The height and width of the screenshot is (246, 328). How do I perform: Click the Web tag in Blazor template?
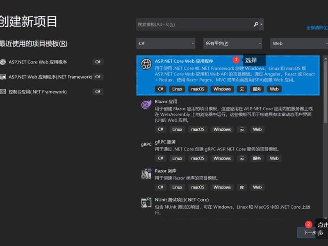point(257,129)
